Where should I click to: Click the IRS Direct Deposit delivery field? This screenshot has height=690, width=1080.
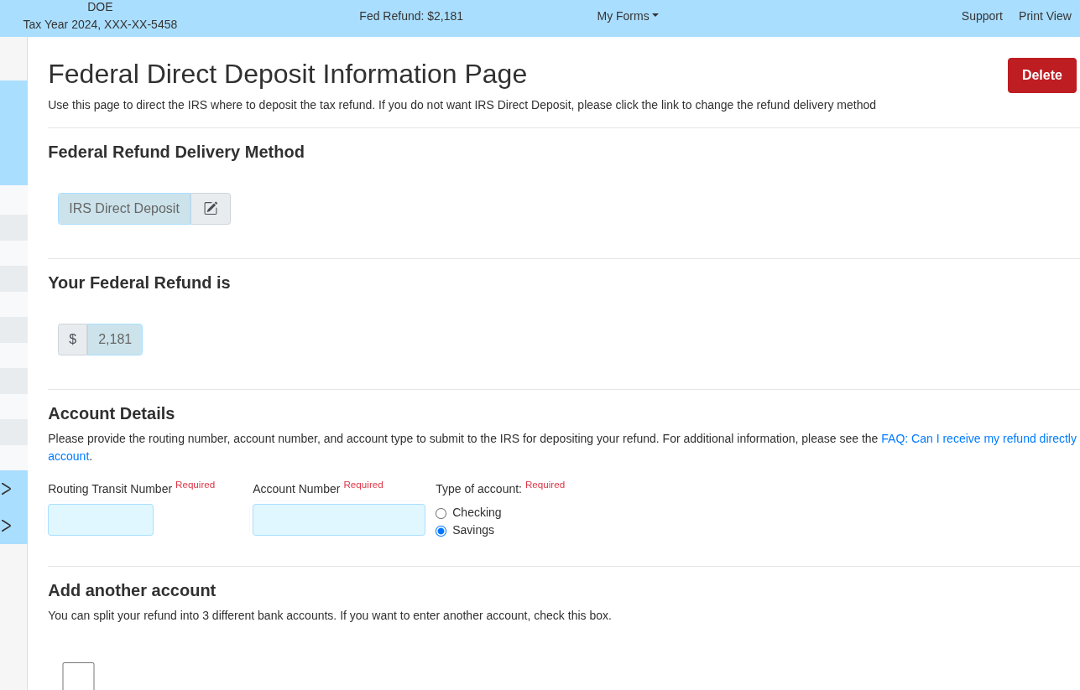coord(124,209)
